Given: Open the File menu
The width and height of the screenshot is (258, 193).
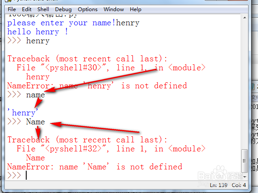Looking at the screenshot, I should (12, 9).
